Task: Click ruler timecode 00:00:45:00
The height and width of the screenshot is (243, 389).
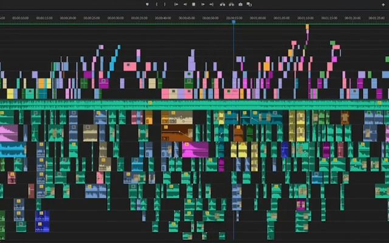Action: pos(187,18)
